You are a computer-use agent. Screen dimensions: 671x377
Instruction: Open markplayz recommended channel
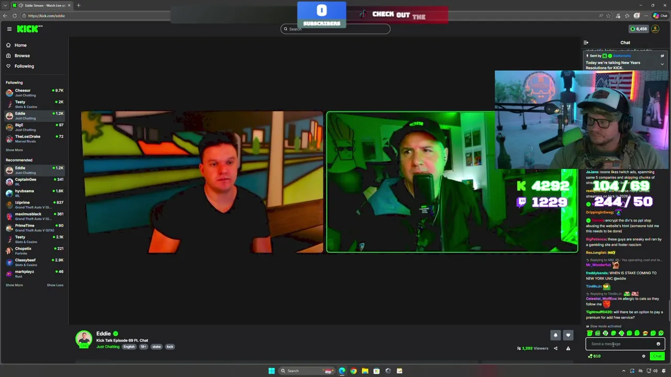click(x=34, y=274)
